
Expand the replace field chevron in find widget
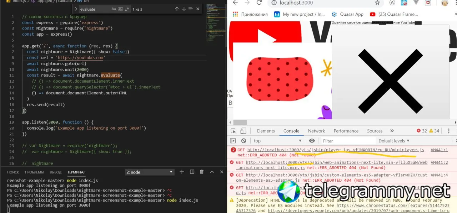coord(76,9)
